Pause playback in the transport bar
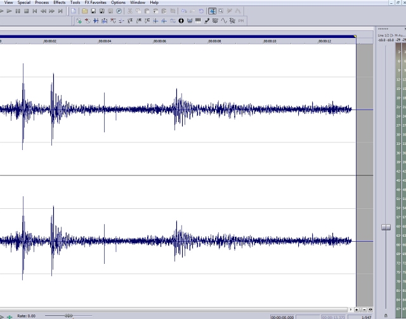The width and height of the screenshot is (406, 319). [18, 11]
